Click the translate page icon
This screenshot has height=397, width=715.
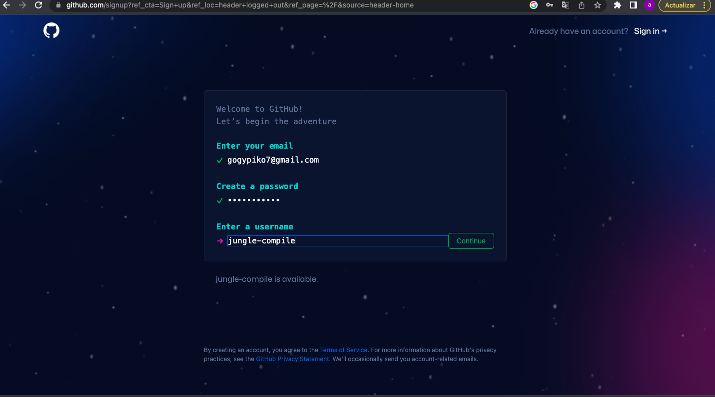pos(566,5)
